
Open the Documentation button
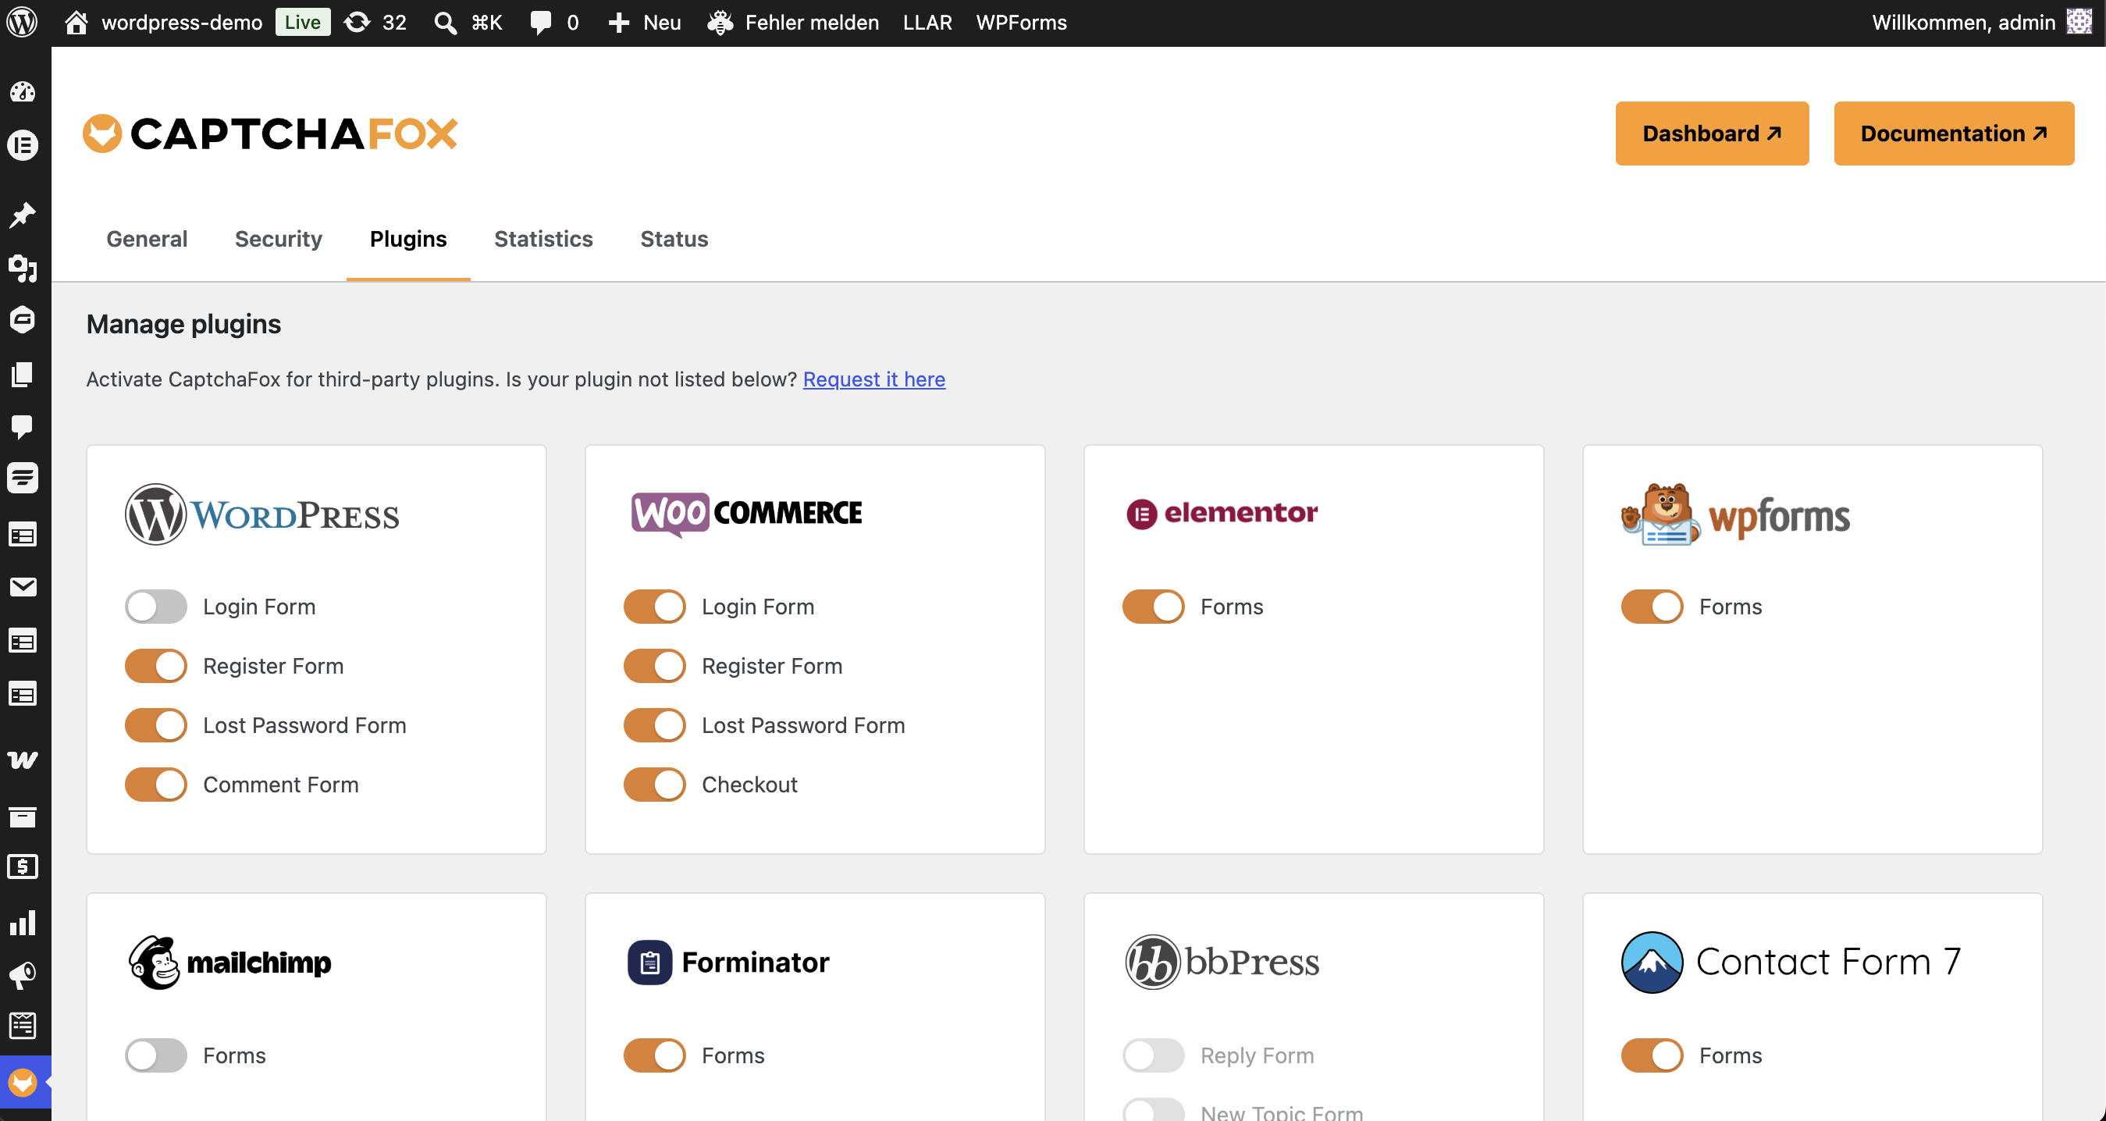tap(1954, 133)
